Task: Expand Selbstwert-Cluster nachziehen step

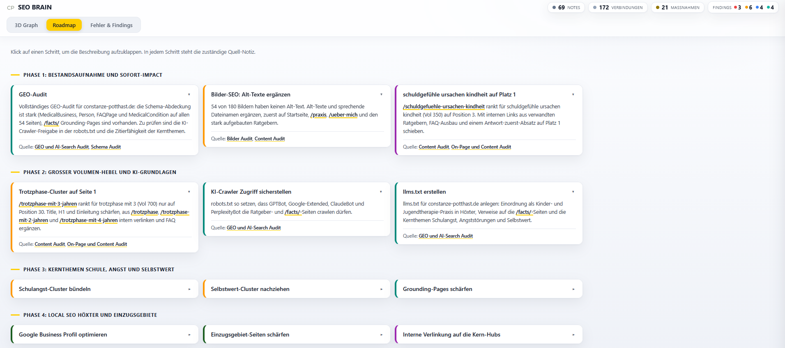Action: point(297,289)
